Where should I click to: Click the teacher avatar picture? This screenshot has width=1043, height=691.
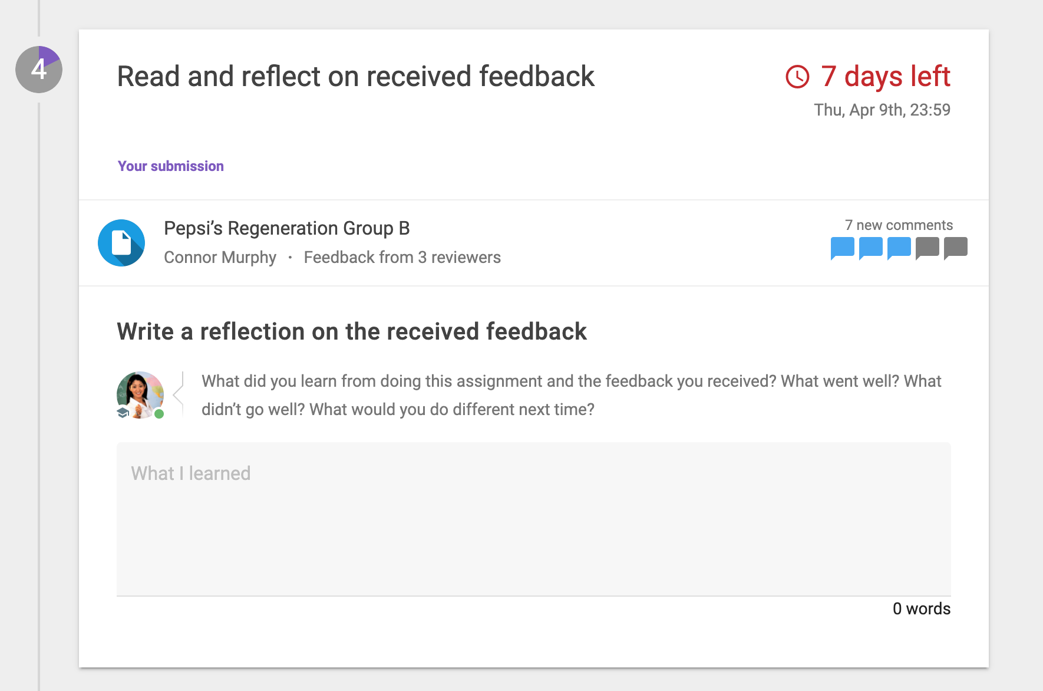[140, 394]
